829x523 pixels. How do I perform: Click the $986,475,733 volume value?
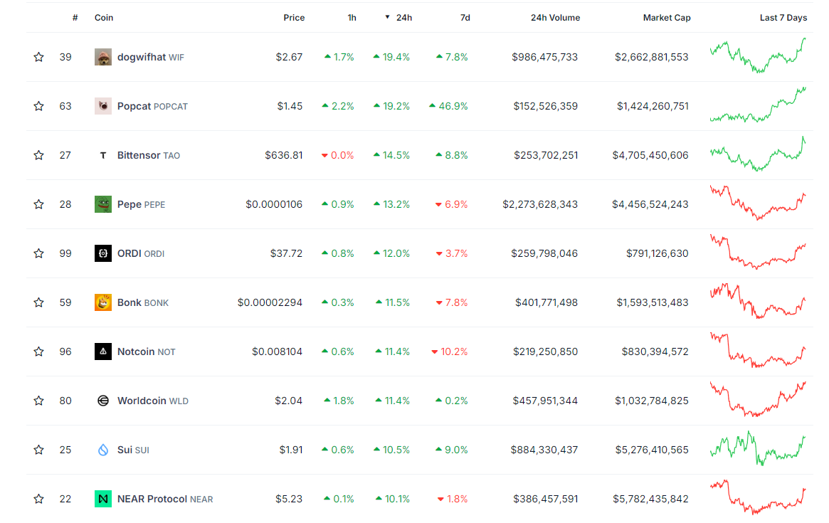(544, 57)
